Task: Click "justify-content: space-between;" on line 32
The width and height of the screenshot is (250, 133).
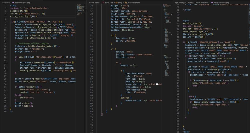Action: [x=129, y=11]
